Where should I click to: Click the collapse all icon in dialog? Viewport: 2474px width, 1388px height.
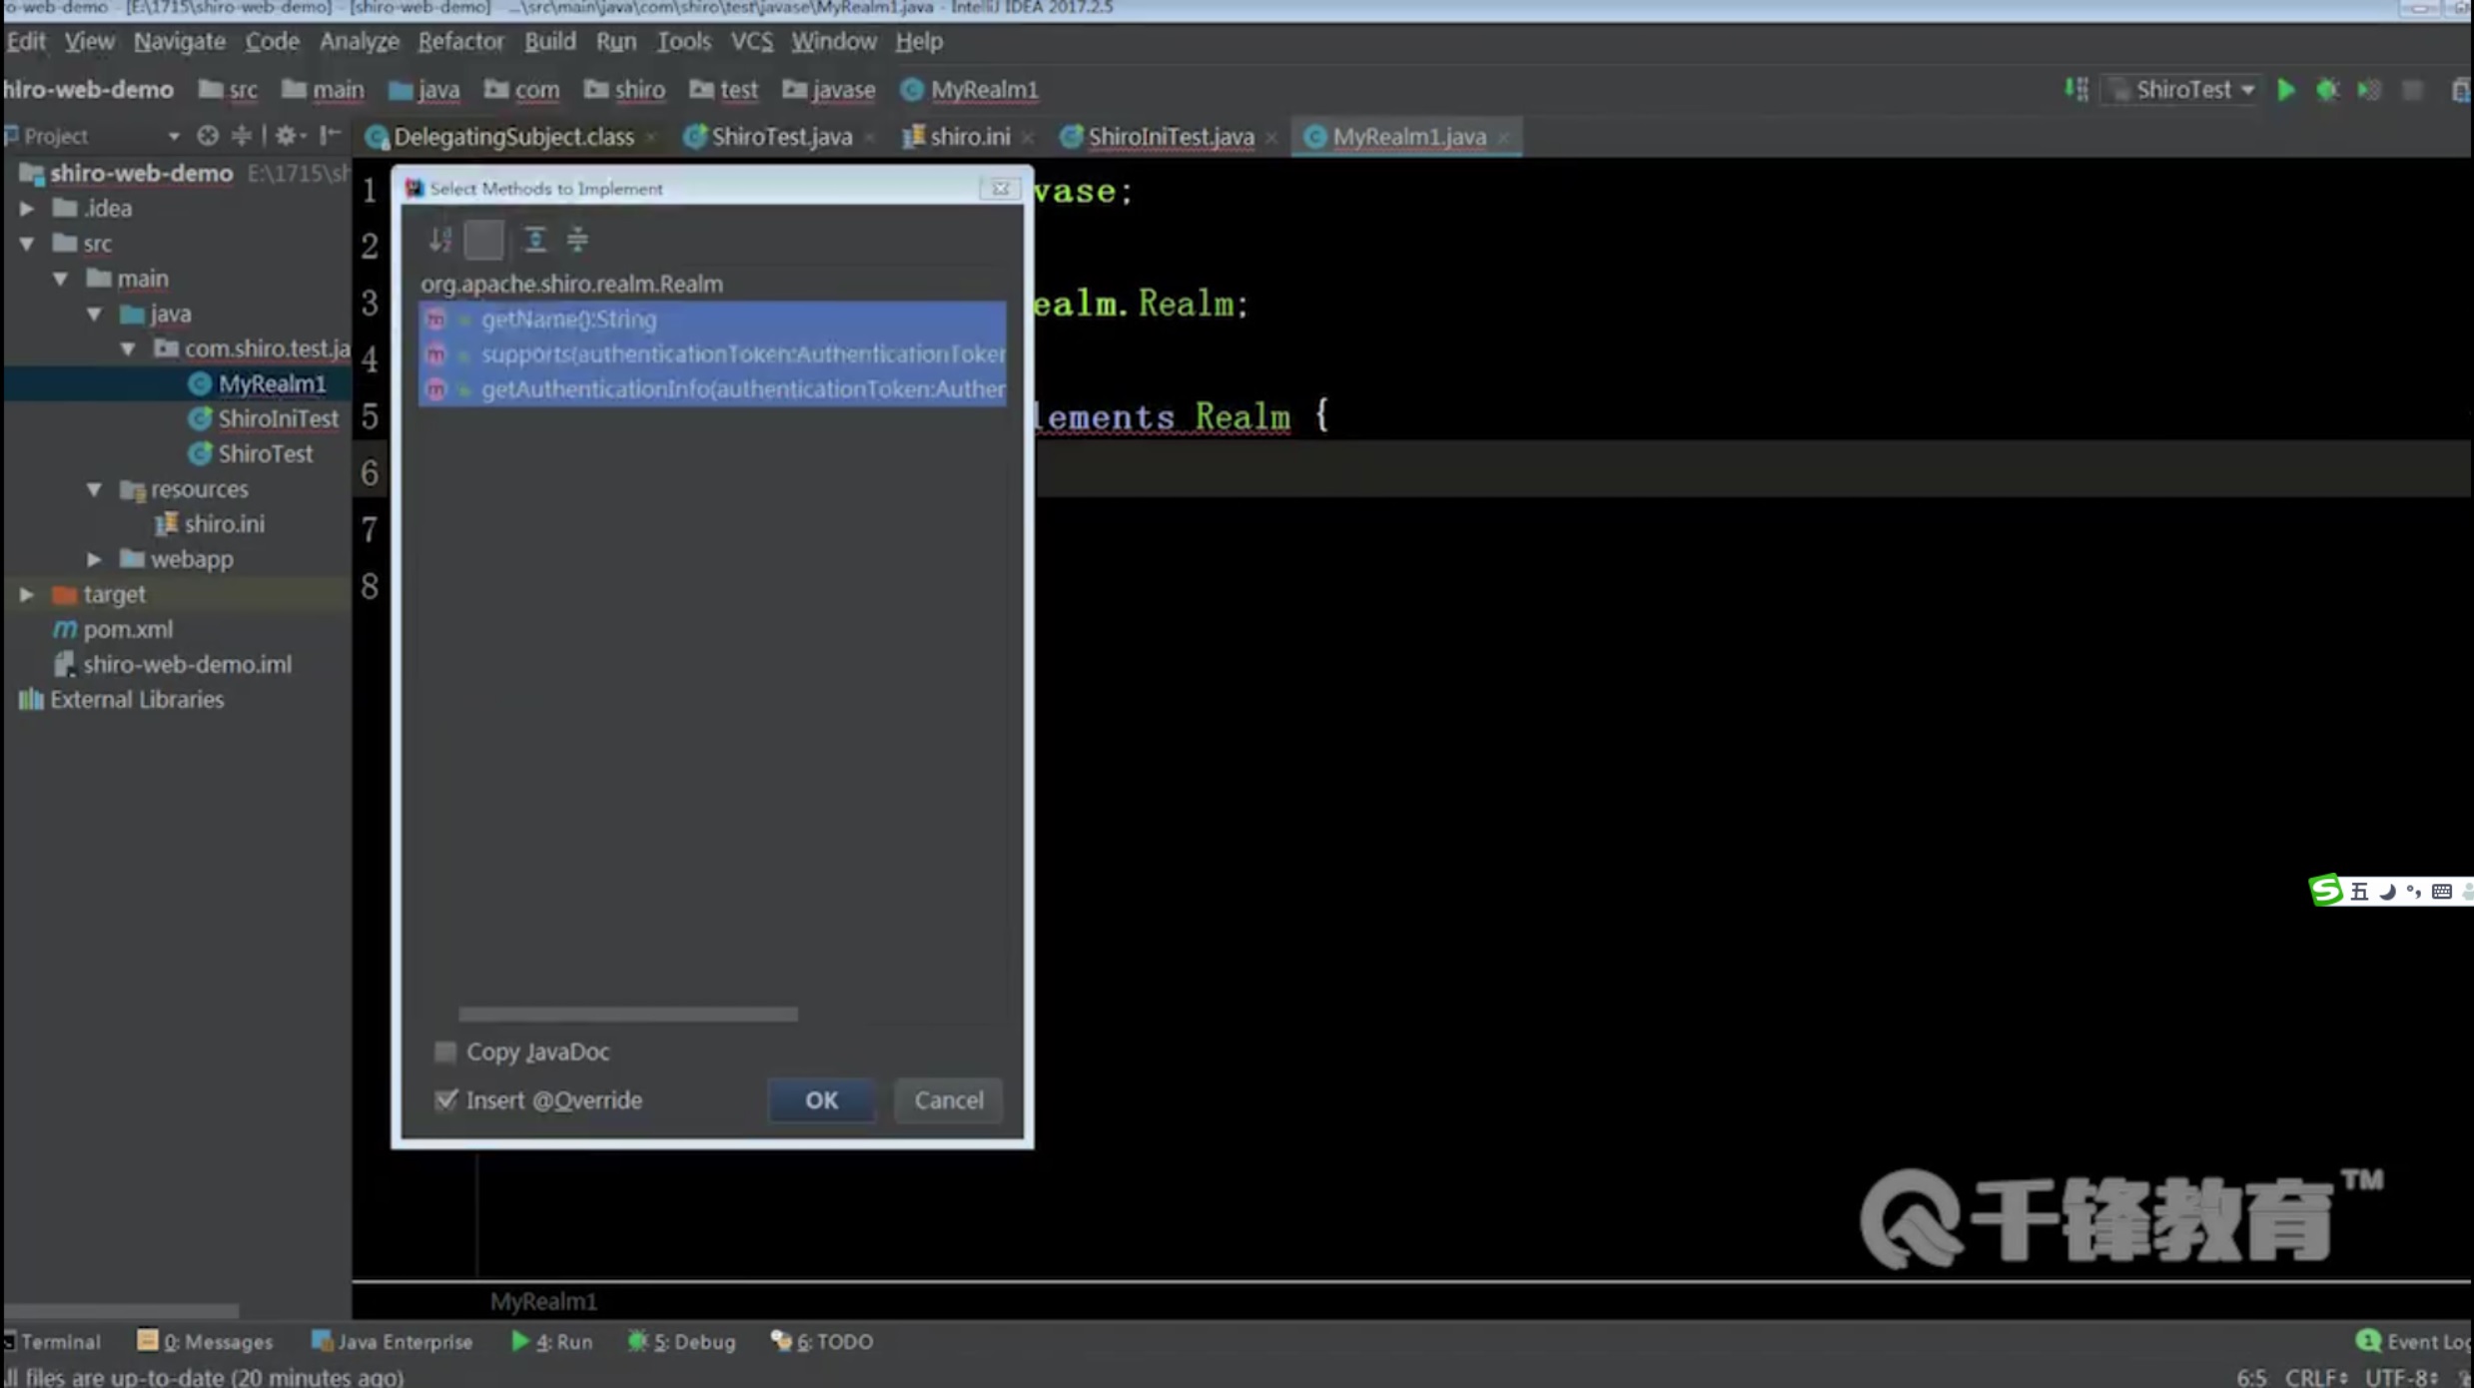pyautogui.click(x=577, y=240)
